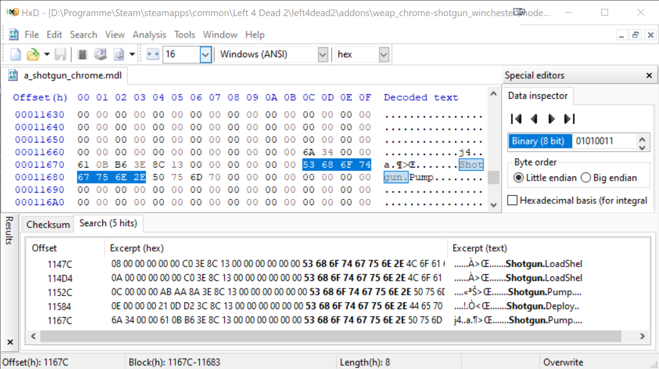Open the Tools menu
Image resolution: width=659 pixels, height=369 pixels.
[185, 34]
